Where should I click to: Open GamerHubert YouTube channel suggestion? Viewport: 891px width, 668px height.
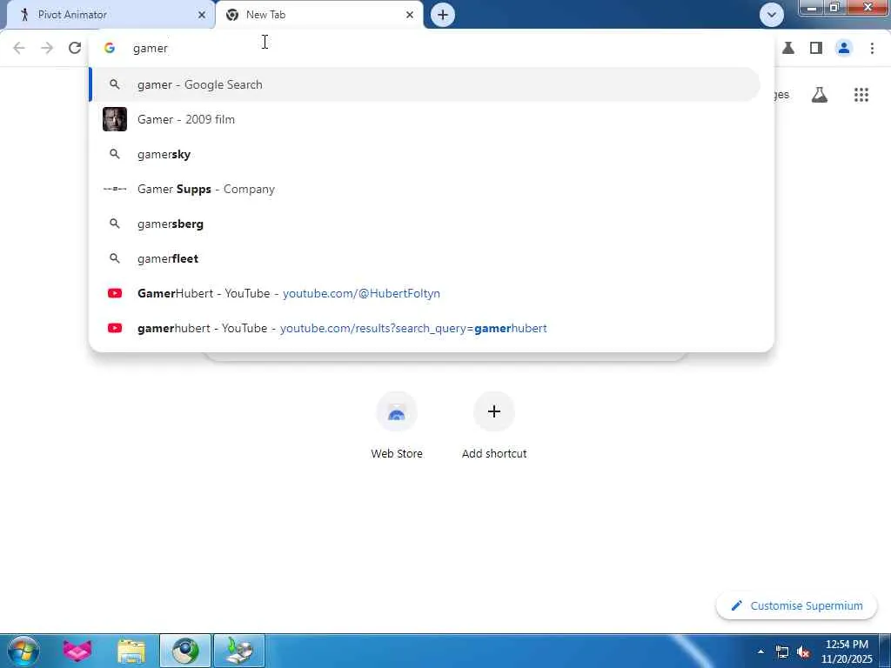425,294
